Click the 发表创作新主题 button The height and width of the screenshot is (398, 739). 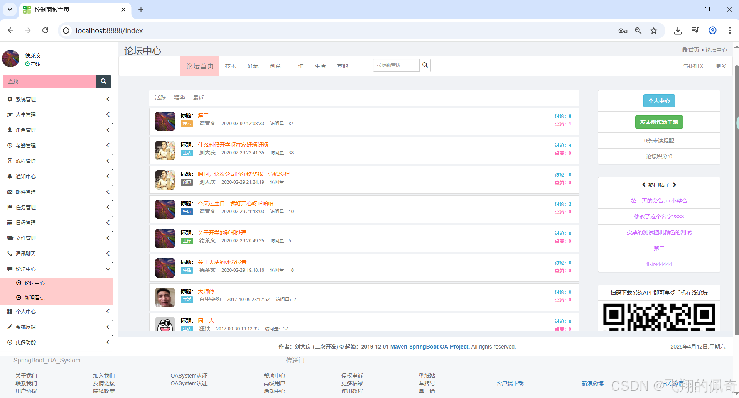coord(659,122)
